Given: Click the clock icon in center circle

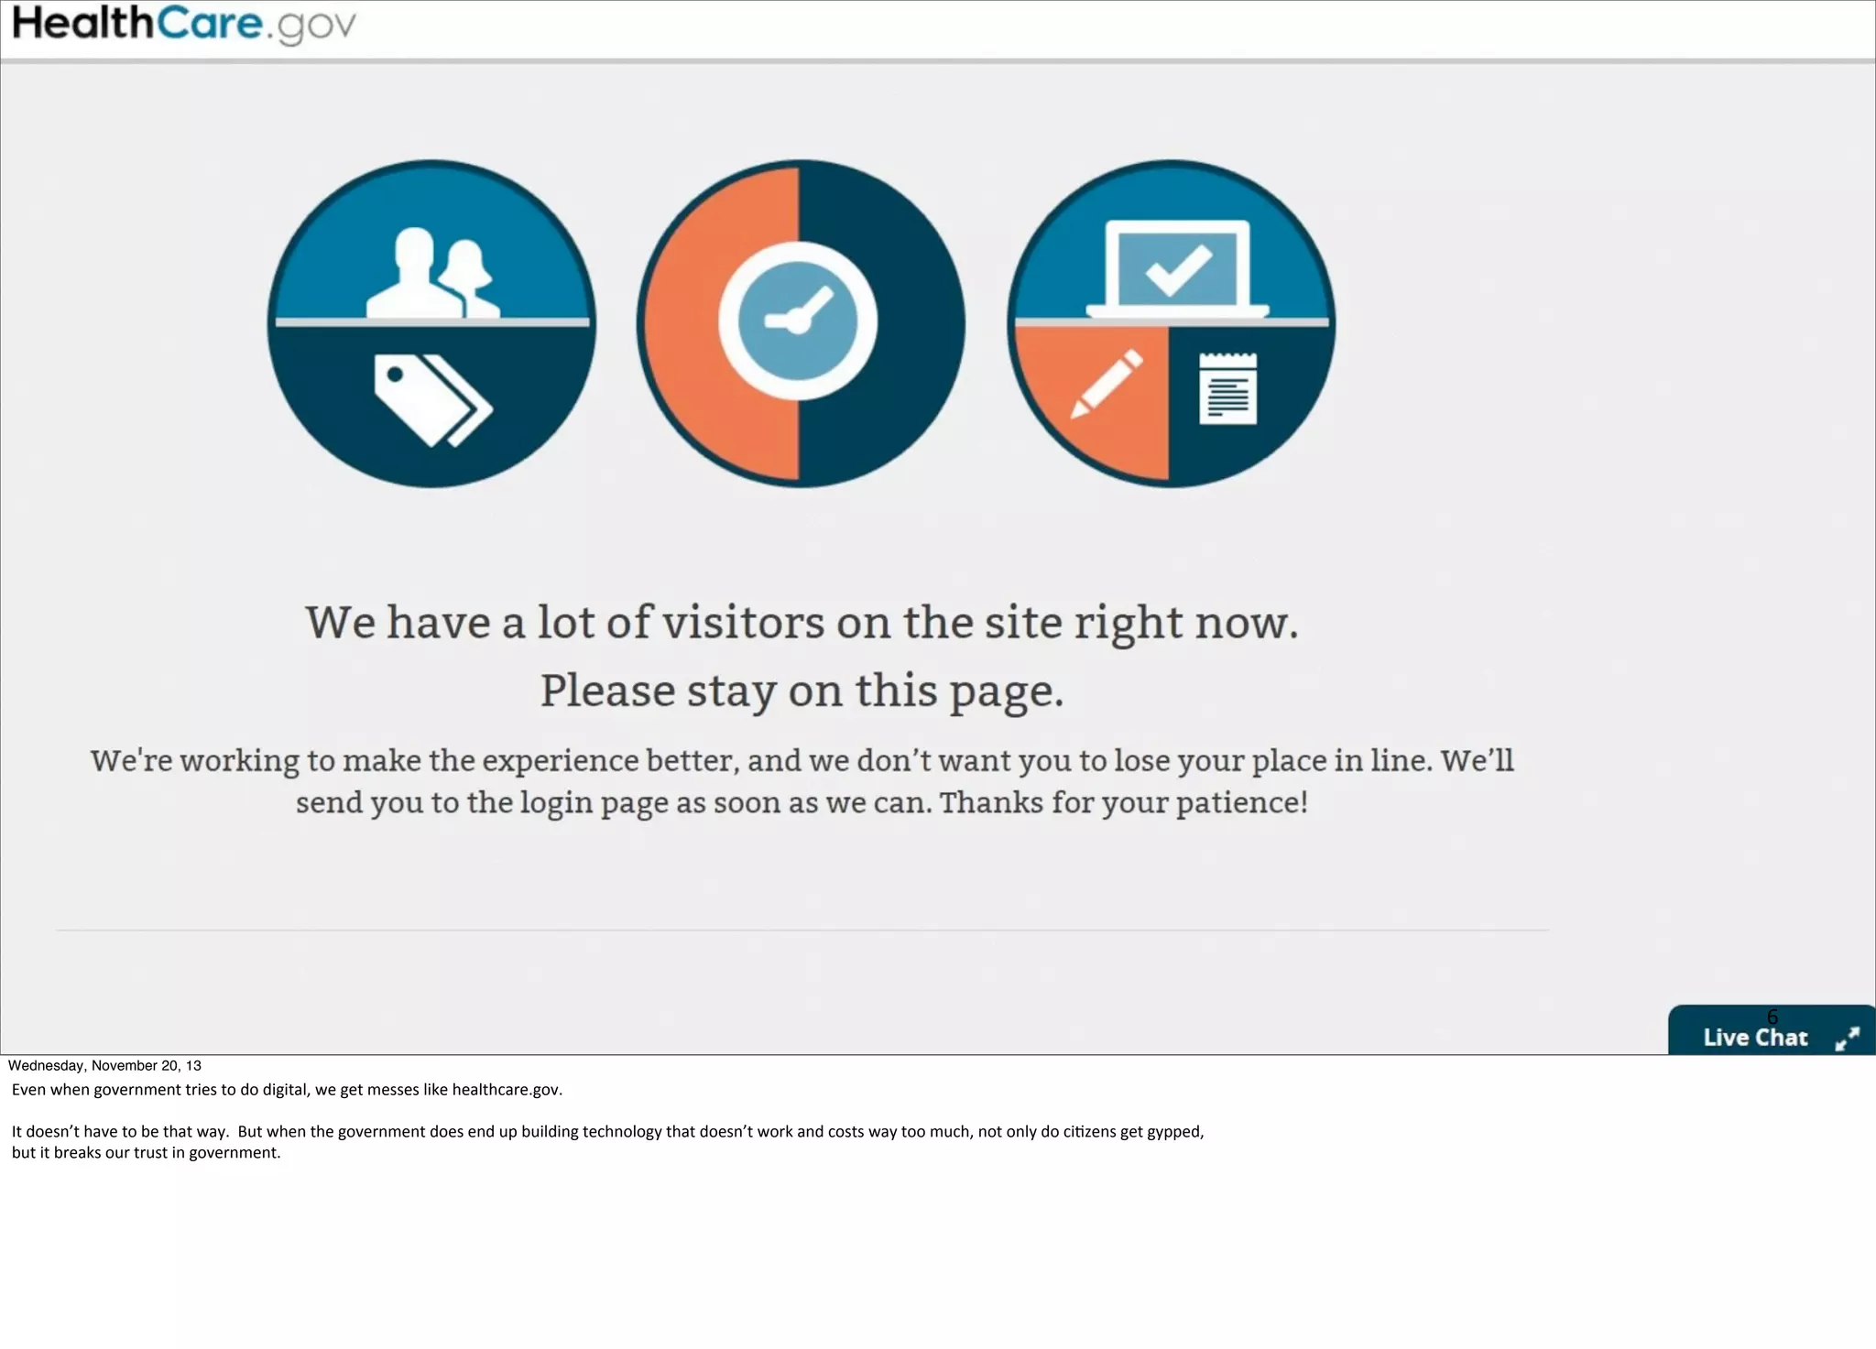Looking at the screenshot, I should [x=798, y=321].
